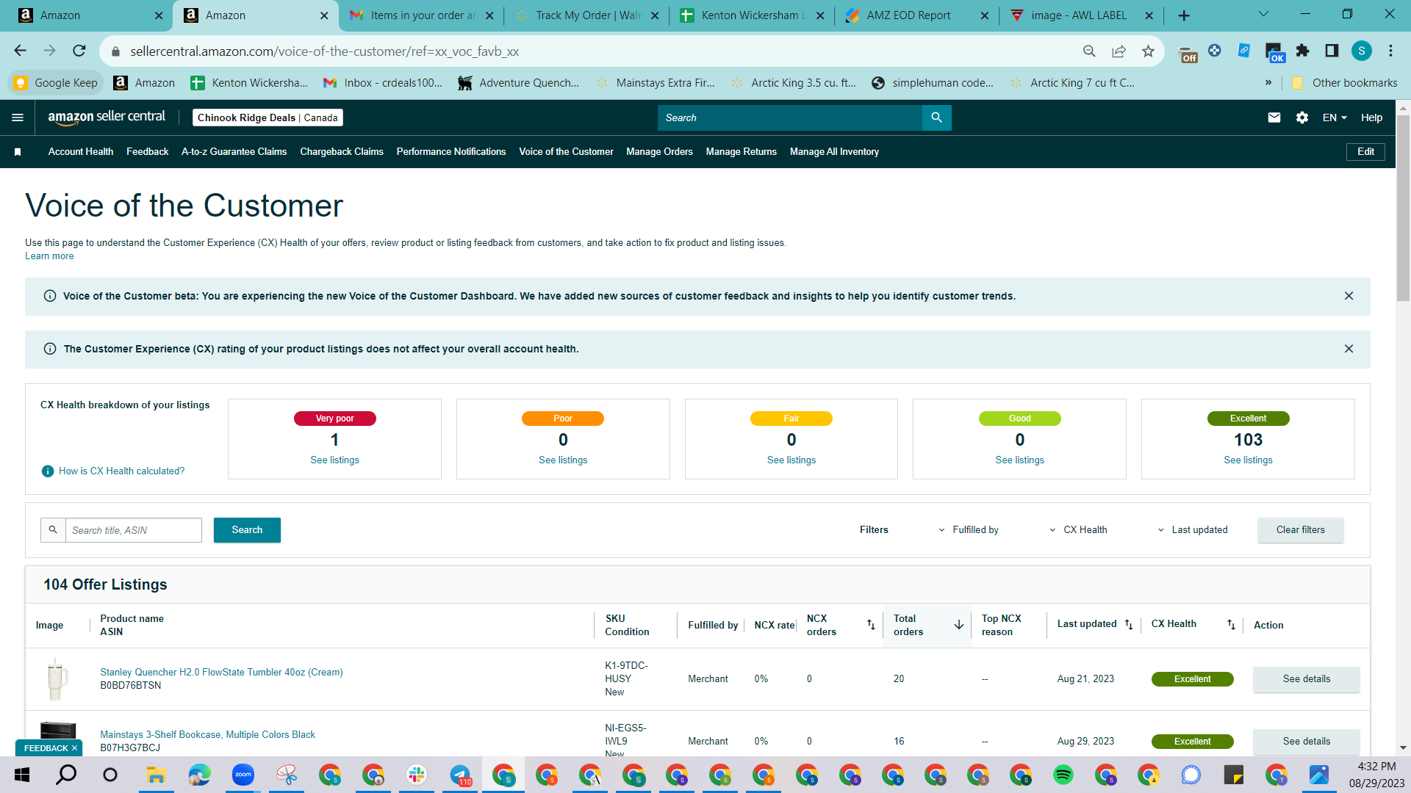Open the Chrome profile avatar S

coord(1362,51)
